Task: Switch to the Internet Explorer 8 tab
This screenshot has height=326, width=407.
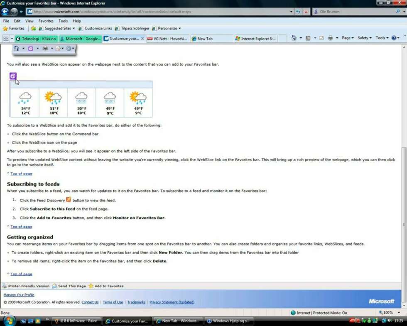Action: 255,39
